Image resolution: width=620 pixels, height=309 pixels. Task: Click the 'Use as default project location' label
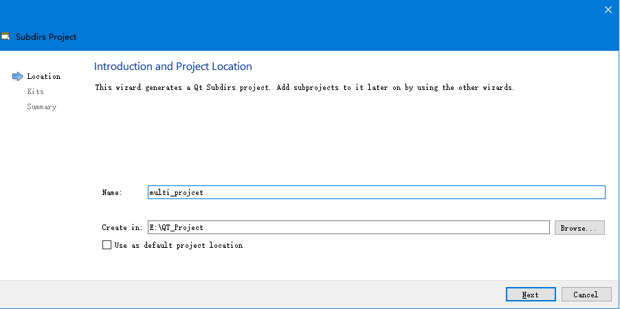pyautogui.click(x=178, y=245)
